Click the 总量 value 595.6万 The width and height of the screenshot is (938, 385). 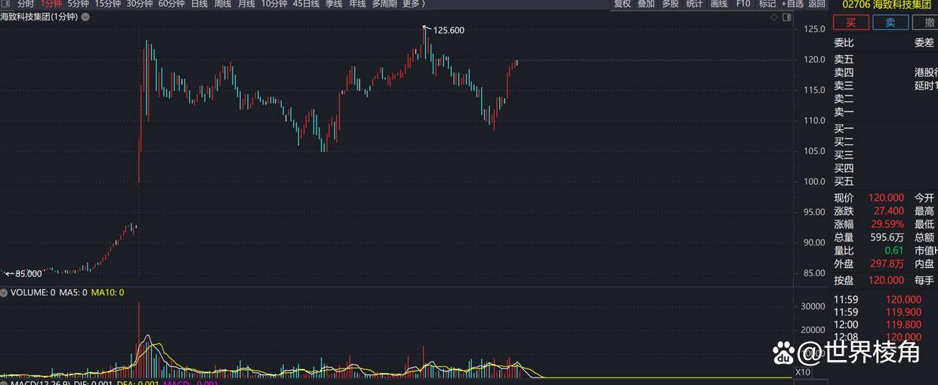(887, 237)
